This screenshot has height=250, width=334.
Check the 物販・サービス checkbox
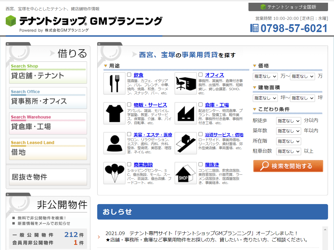point(129,105)
